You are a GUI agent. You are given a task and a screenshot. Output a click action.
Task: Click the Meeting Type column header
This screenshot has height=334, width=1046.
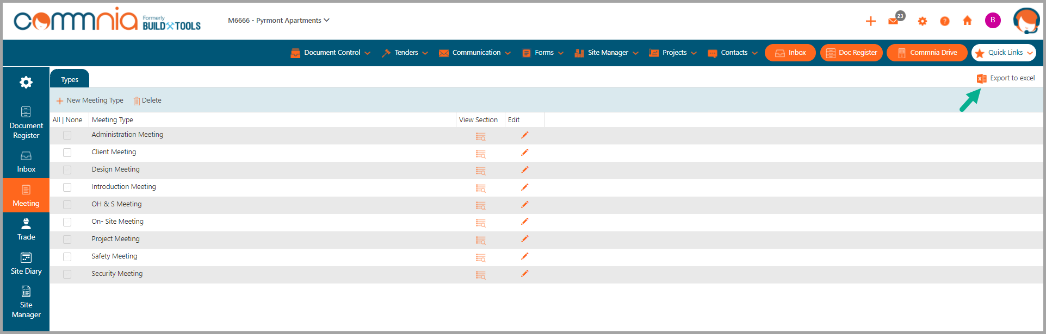113,120
